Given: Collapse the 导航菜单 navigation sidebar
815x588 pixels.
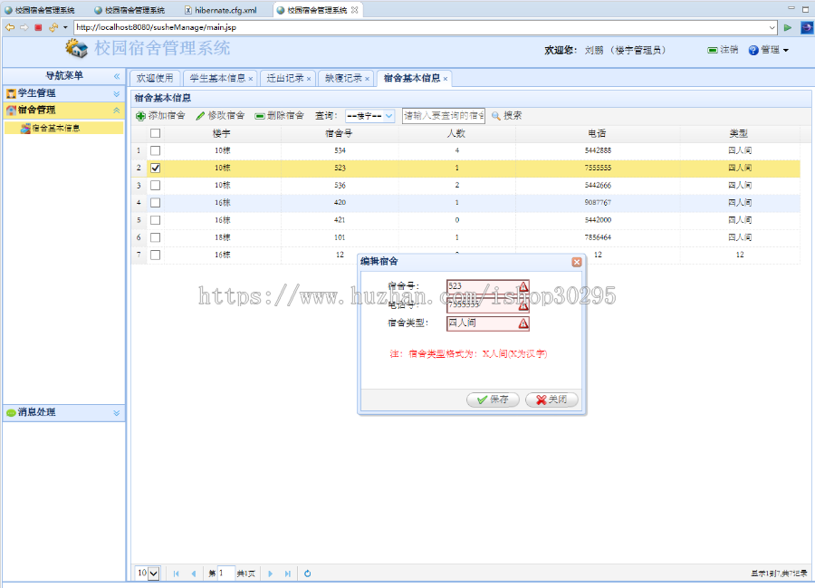Looking at the screenshot, I should [117, 76].
